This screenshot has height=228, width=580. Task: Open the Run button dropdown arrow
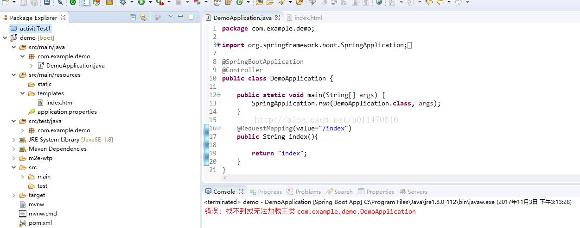point(150,2)
